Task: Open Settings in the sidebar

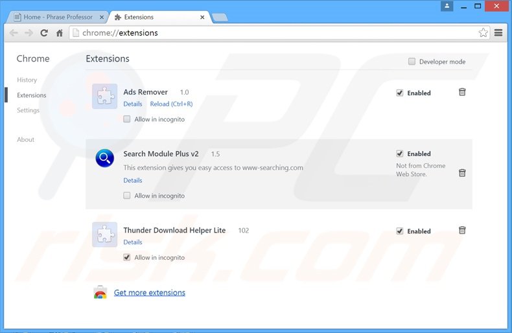Action: pos(28,110)
